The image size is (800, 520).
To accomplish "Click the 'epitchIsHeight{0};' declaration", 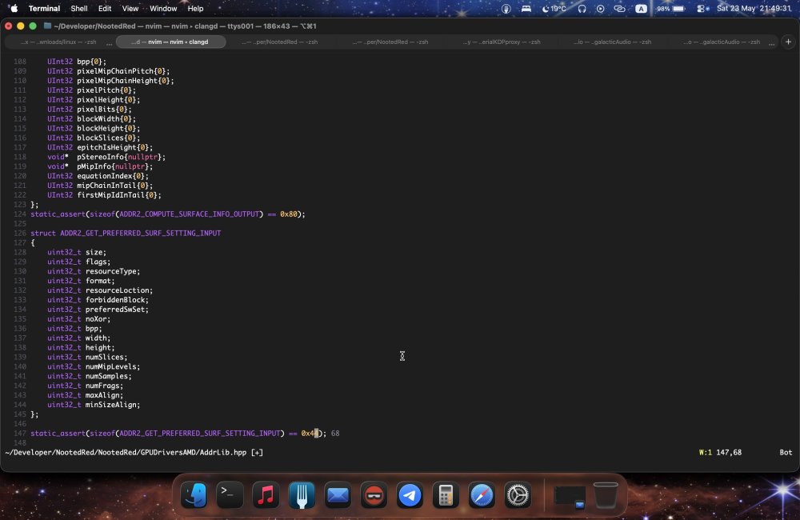I will click(99, 147).
